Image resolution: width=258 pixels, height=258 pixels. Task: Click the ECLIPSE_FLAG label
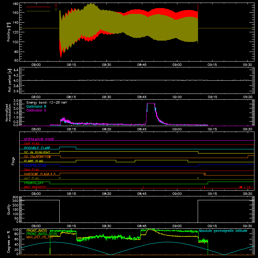[x=35, y=165]
